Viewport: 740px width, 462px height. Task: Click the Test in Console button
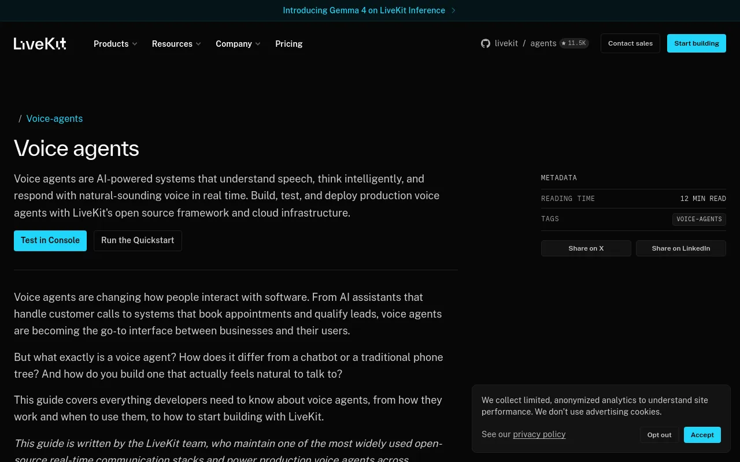click(x=50, y=241)
